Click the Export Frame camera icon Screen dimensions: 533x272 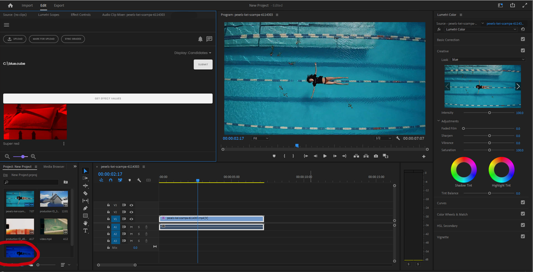point(377,156)
